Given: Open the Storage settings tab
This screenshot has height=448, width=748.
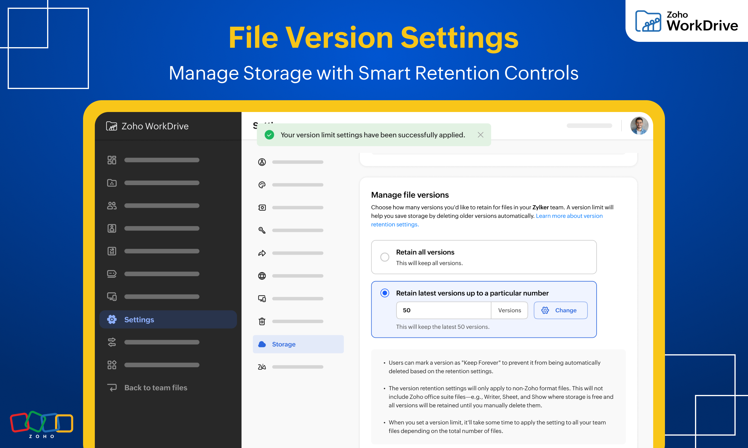Looking at the screenshot, I should [284, 345].
